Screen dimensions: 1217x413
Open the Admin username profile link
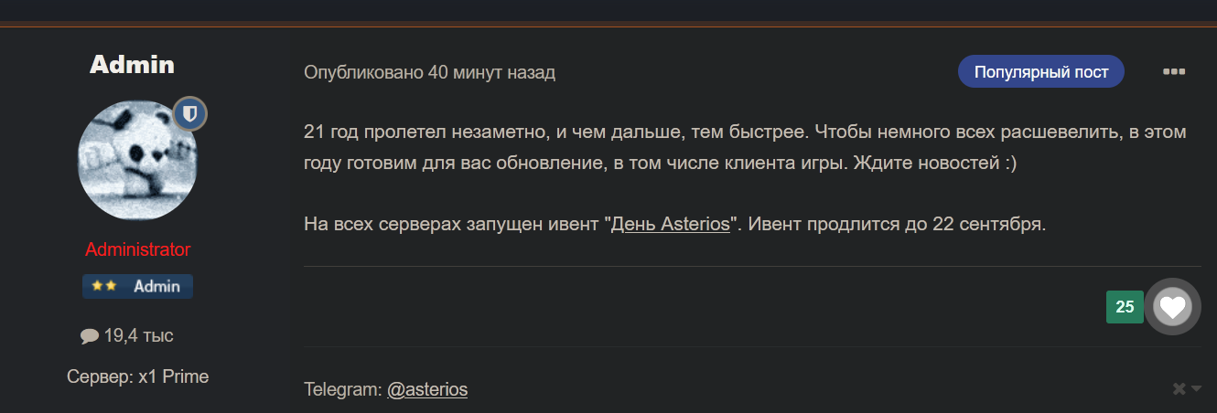(x=132, y=65)
